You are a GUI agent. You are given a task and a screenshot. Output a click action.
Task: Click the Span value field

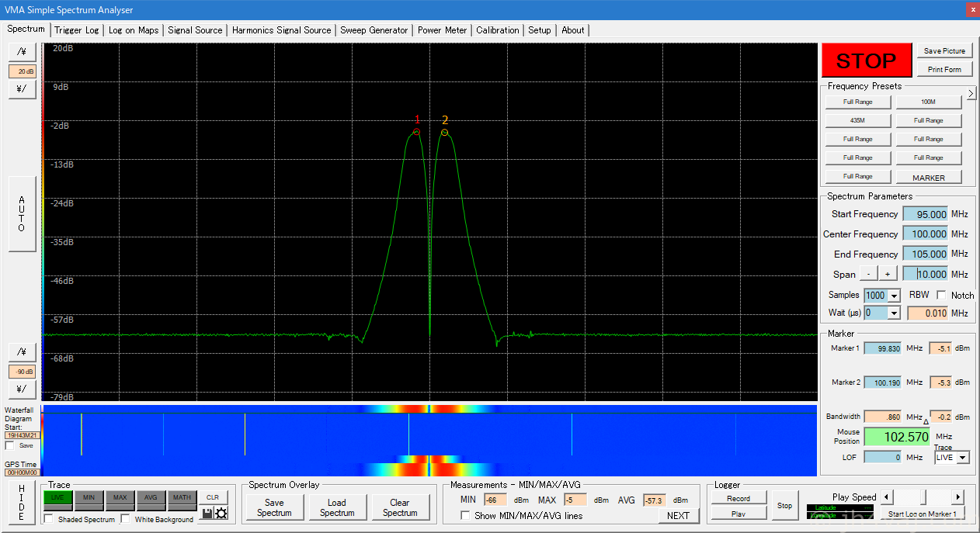pos(926,274)
